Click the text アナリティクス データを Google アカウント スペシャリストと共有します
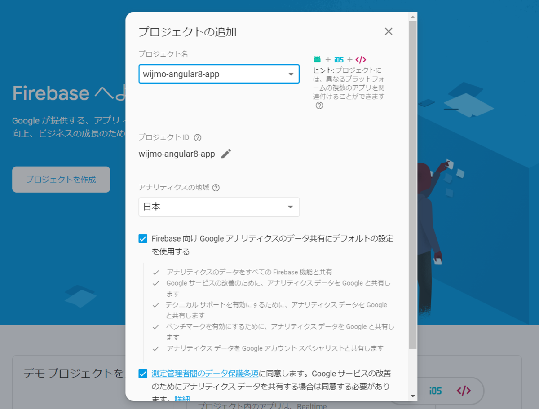This screenshot has height=409, width=539. [275, 348]
